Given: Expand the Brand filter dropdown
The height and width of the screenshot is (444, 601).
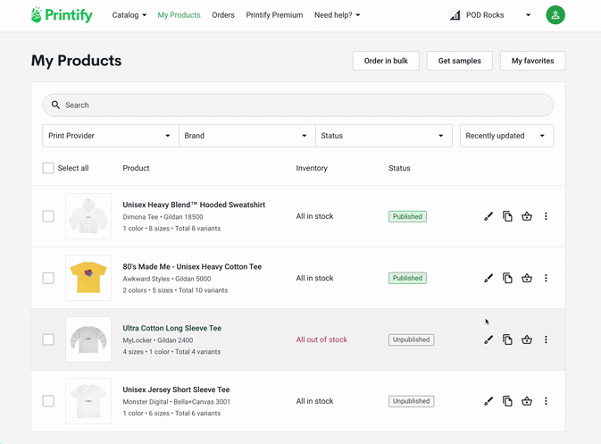Looking at the screenshot, I should point(247,136).
